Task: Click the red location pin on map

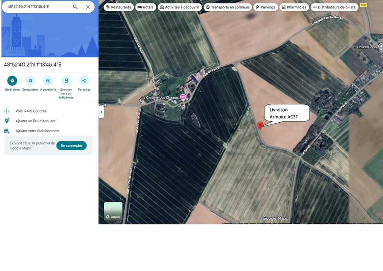Action: point(260,125)
